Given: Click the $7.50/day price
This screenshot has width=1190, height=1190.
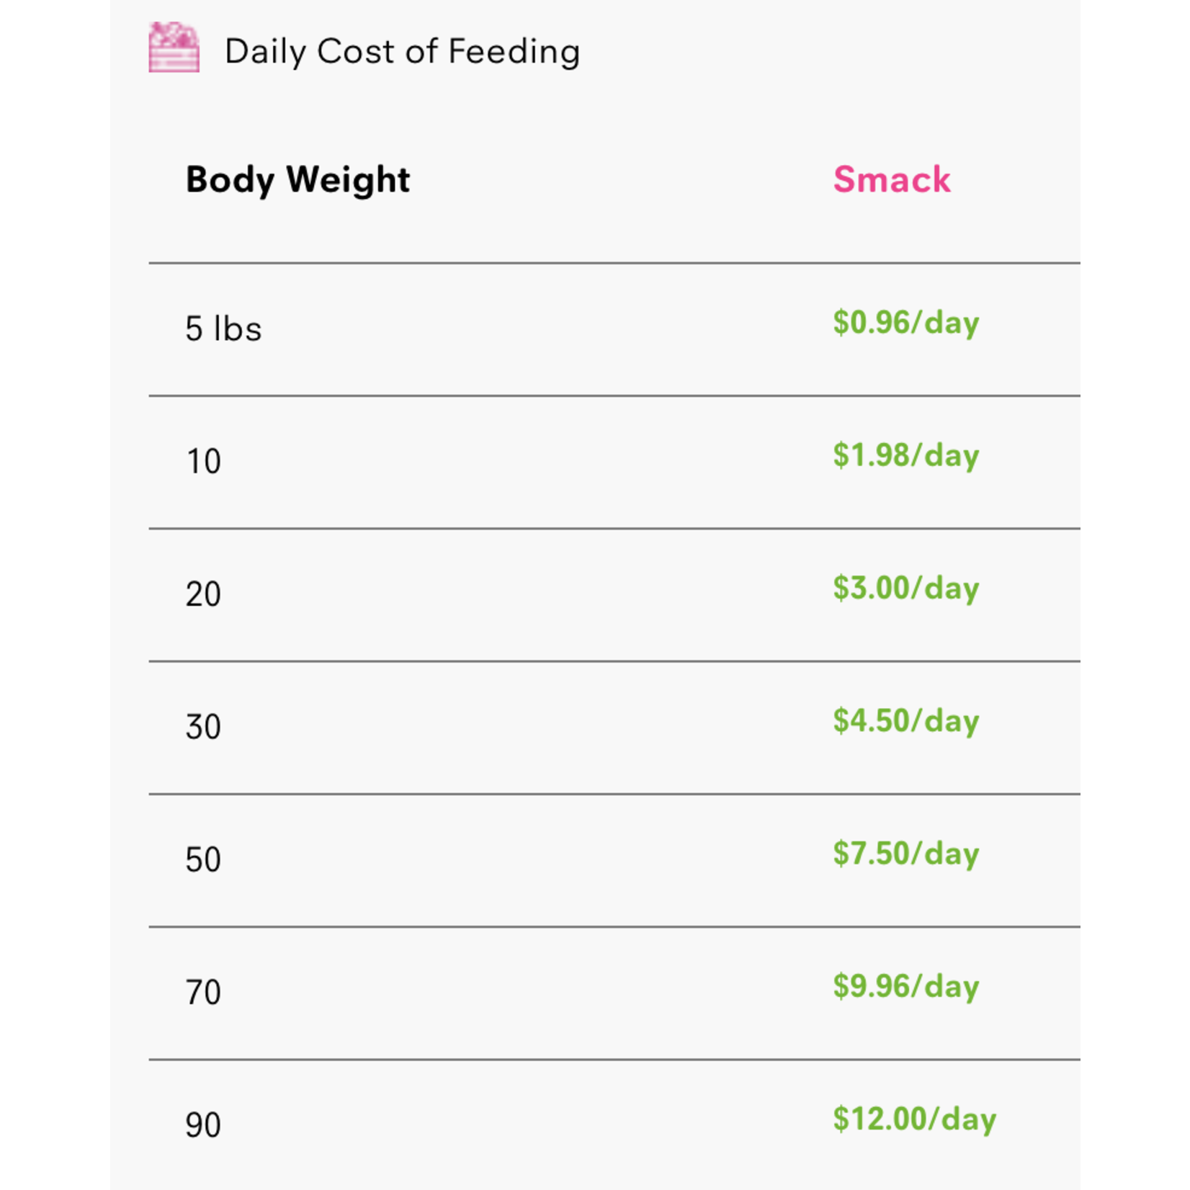Looking at the screenshot, I should 906,854.
